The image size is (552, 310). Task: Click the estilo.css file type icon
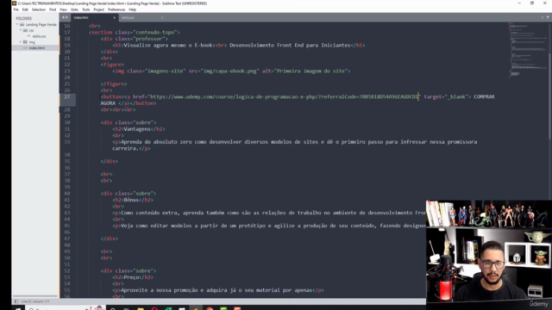(28, 36)
